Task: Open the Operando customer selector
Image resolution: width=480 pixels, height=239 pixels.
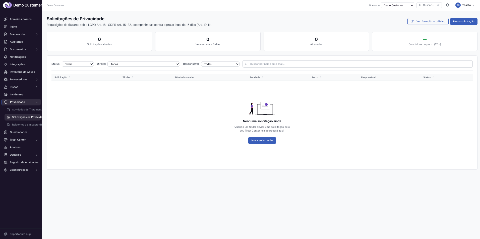Action: click(x=398, y=5)
